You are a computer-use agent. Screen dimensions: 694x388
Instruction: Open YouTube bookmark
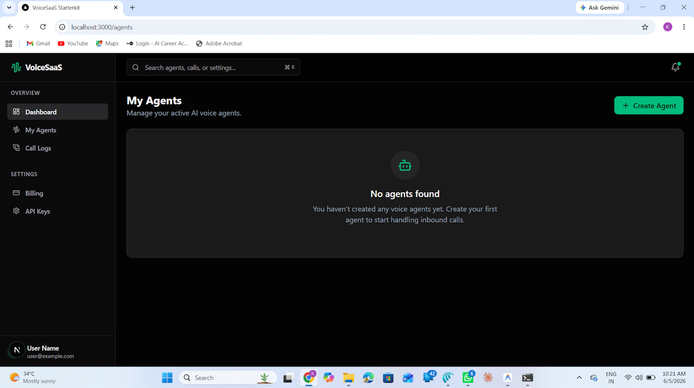click(73, 43)
